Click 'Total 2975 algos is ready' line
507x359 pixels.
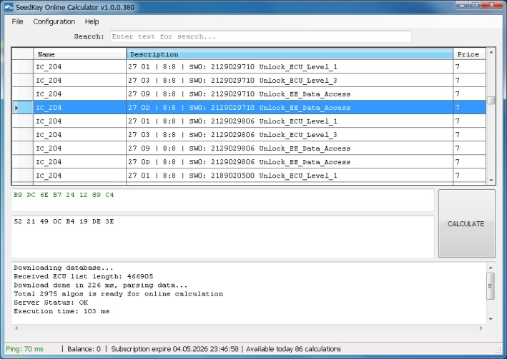click(118, 294)
